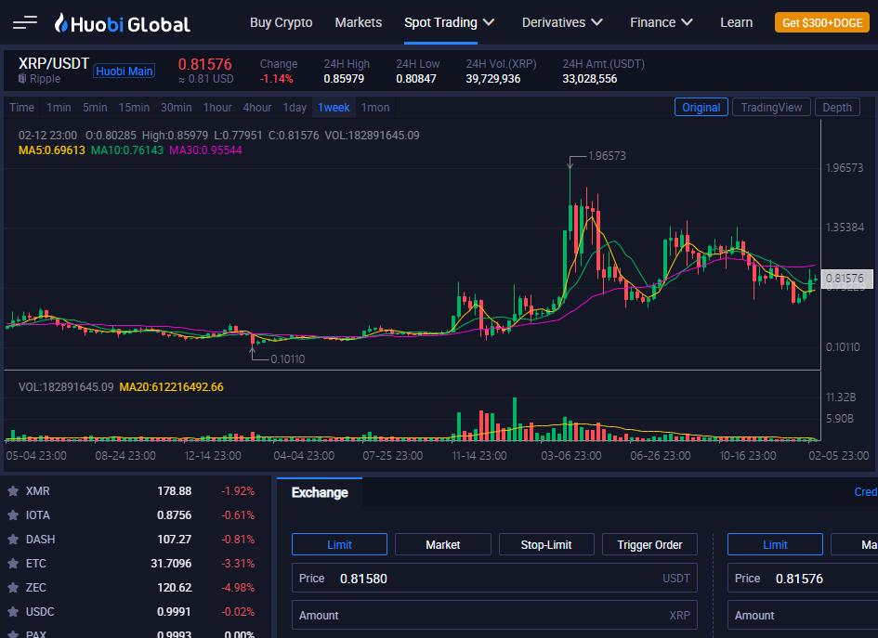Click the 24H Vol value 39,729,936

pyautogui.click(x=493, y=79)
